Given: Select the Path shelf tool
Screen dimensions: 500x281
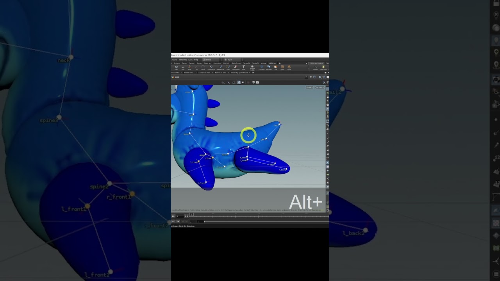Looking at the screenshot, I should click(228, 68).
